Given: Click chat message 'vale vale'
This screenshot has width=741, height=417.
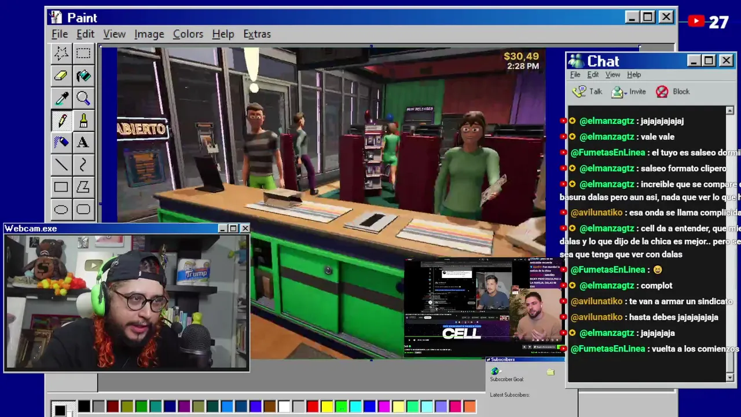Looking at the screenshot, I should coord(657,137).
